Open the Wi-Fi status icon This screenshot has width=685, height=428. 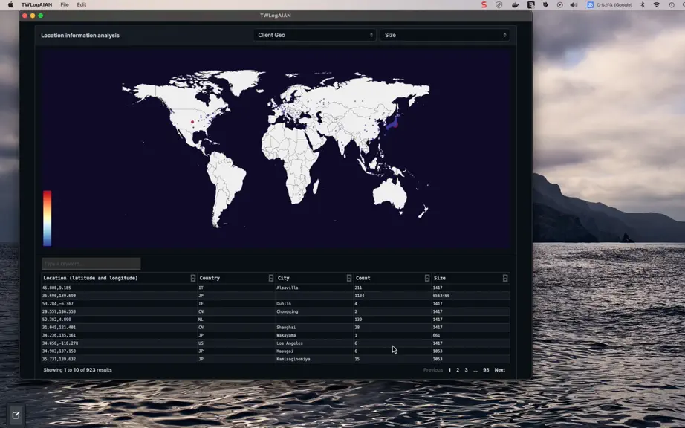pyautogui.click(x=656, y=4)
